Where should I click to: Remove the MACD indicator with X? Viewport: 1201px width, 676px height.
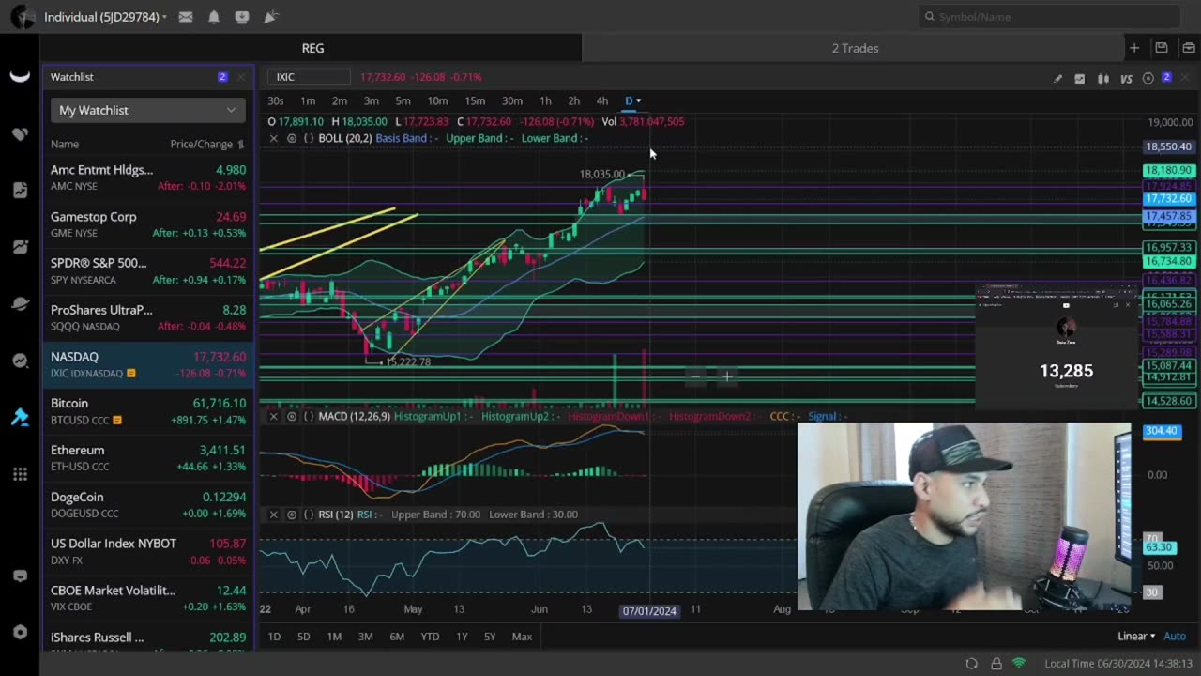(x=273, y=416)
